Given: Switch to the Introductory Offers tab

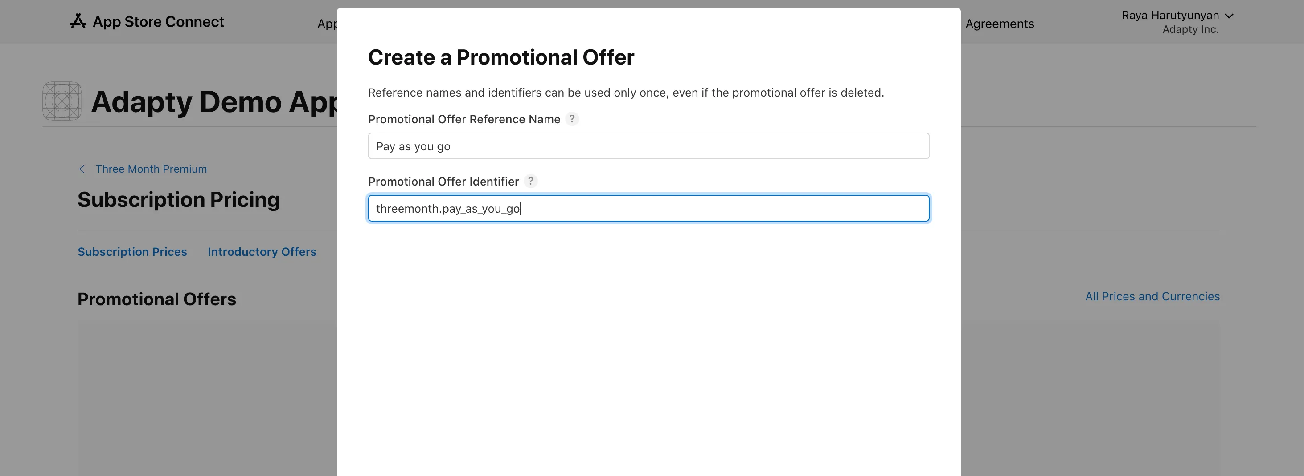Looking at the screenshot, I should click(x=262, y=252).
